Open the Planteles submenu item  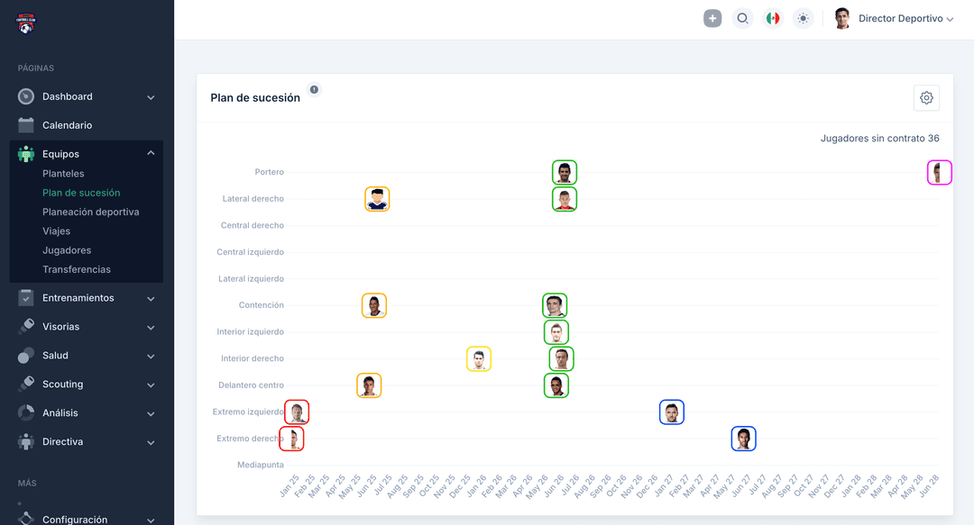point(63,174)
